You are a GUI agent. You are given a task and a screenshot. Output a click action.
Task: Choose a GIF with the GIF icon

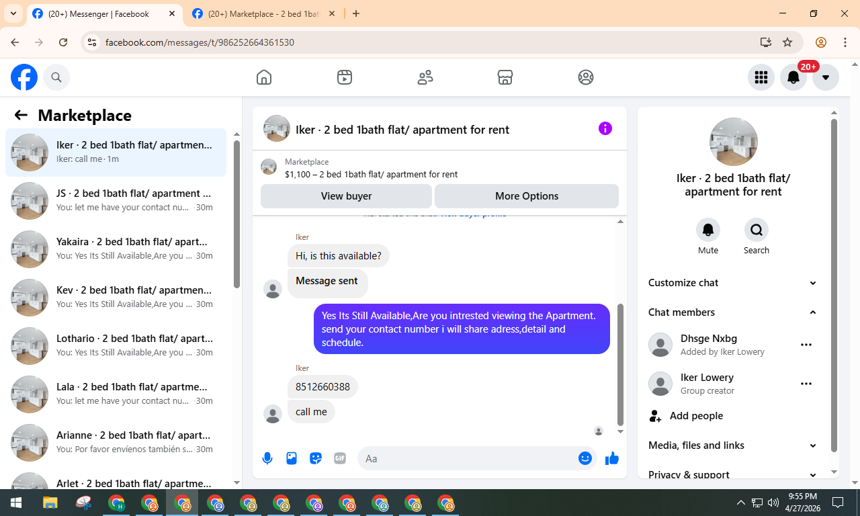[x=340, y=458]
